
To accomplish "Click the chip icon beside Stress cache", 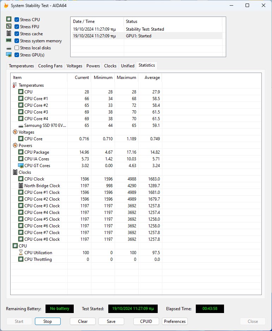I will click(x=9, y=33).
